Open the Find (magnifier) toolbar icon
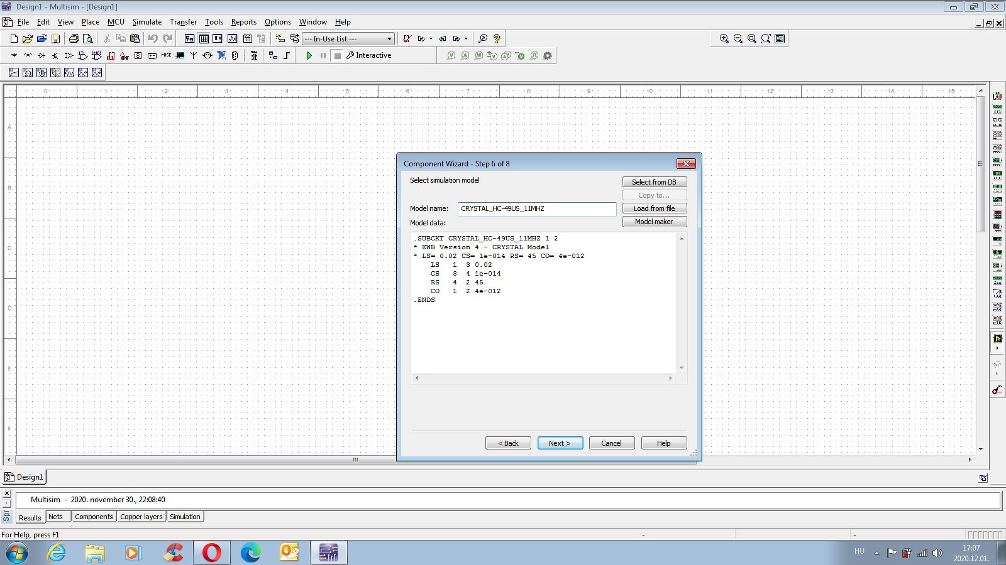This screenshot has height=565, width=1006. (482, 39)
